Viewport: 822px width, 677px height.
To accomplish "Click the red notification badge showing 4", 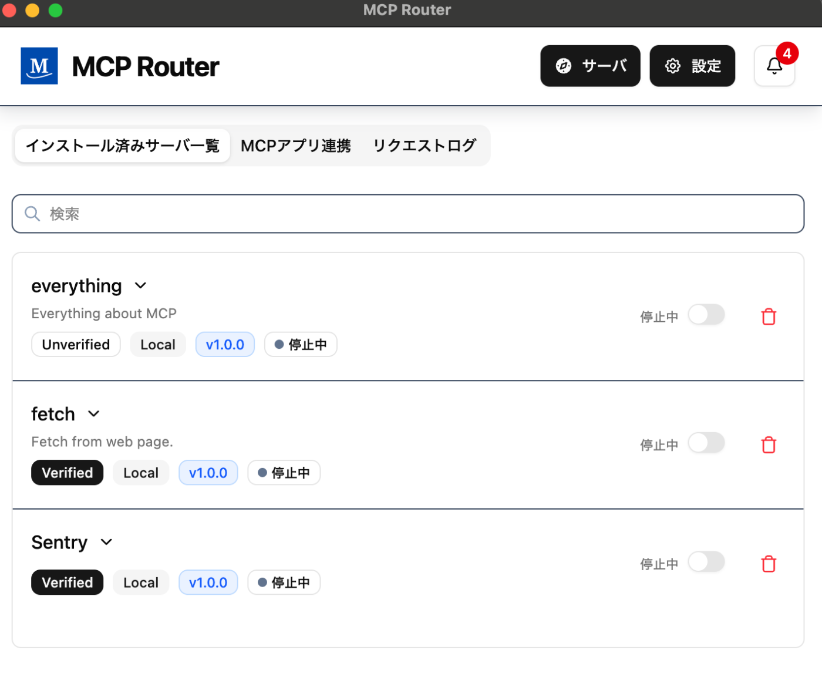I will pos(787,53).
